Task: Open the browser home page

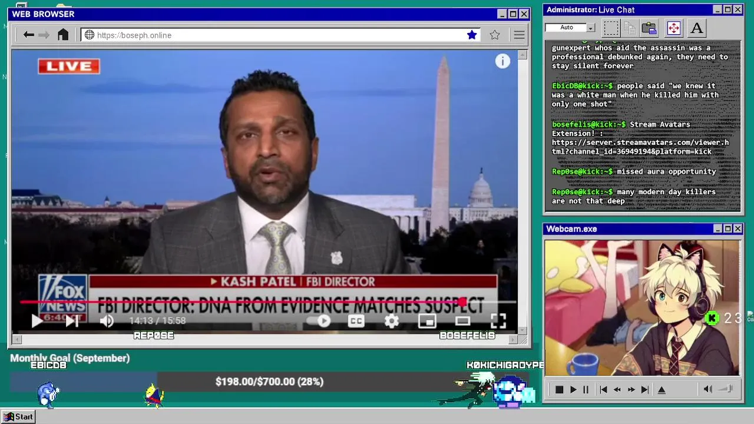Action: pos(63,35)
